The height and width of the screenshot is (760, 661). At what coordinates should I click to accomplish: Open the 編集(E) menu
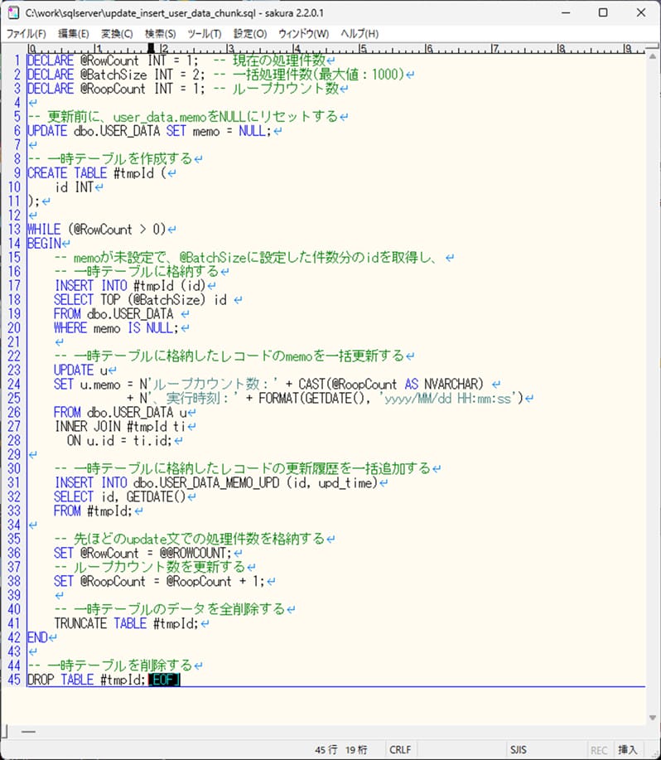click(73, 34)
